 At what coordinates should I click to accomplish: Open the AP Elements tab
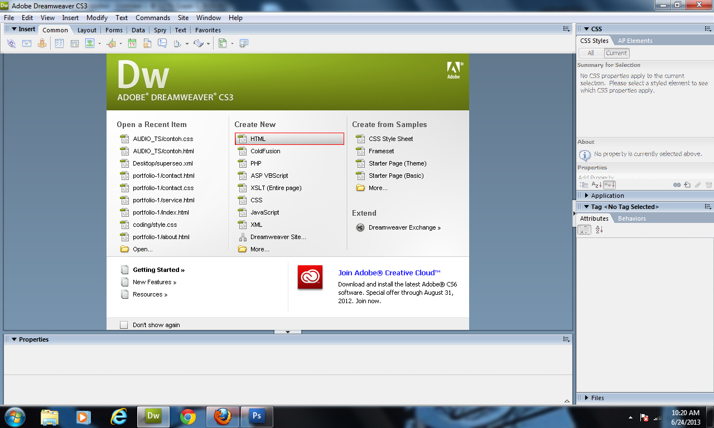635,41
